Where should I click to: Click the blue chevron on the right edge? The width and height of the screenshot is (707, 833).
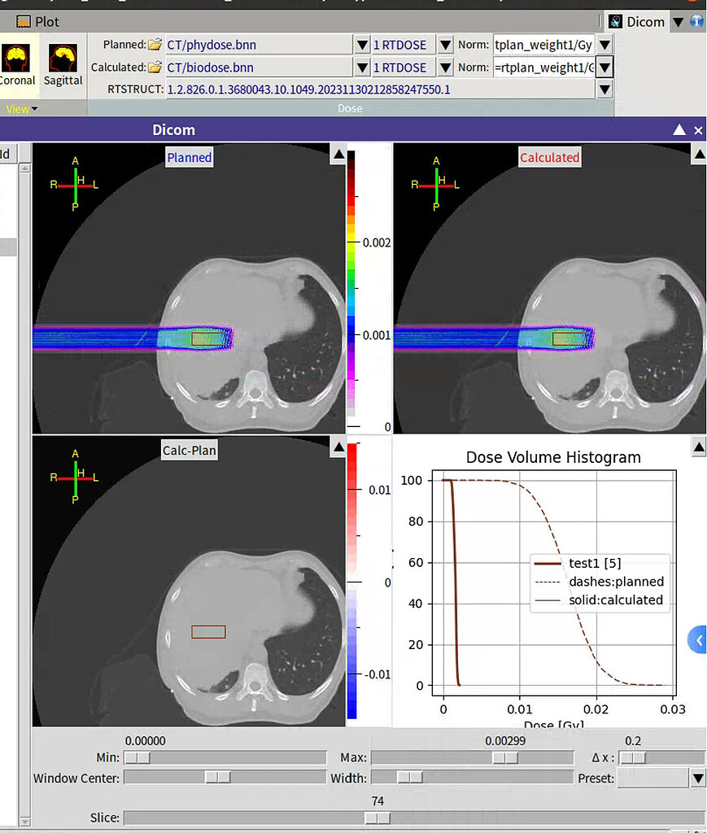[696, 639]
